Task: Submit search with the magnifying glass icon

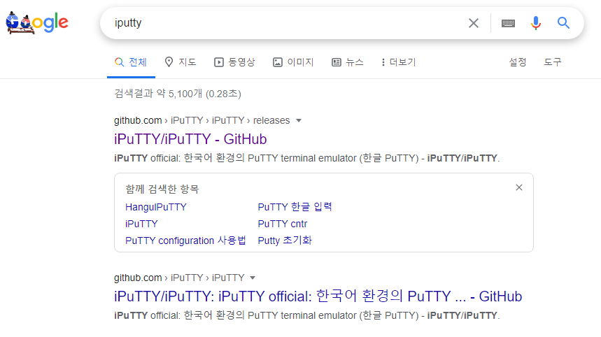Action: tap(563, 23)
